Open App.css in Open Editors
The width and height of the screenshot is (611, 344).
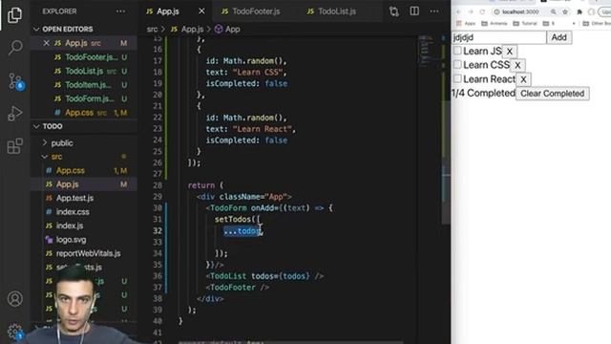(x=79, y=113)
